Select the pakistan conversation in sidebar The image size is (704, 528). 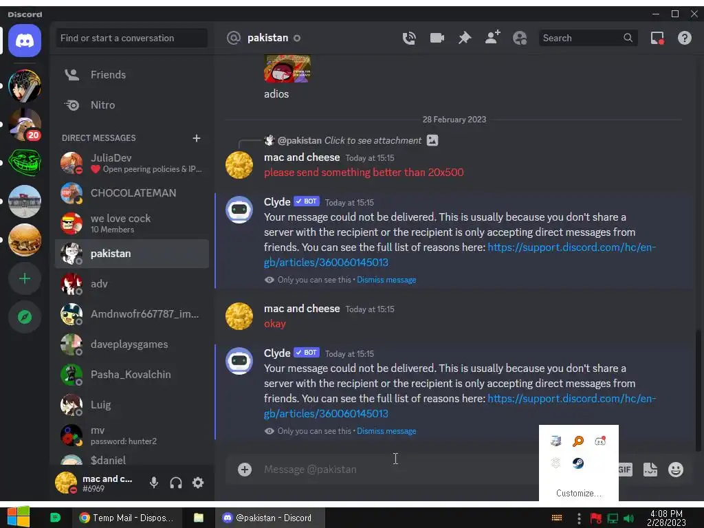tap(131, 254)
